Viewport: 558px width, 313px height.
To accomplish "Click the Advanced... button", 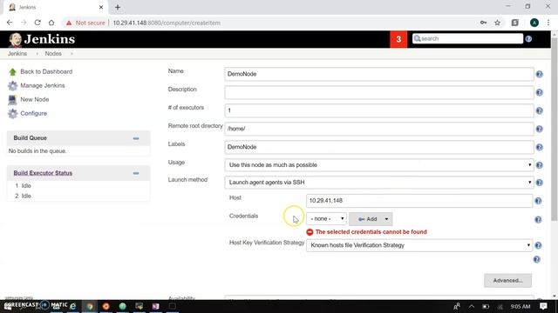I will 507,280.
